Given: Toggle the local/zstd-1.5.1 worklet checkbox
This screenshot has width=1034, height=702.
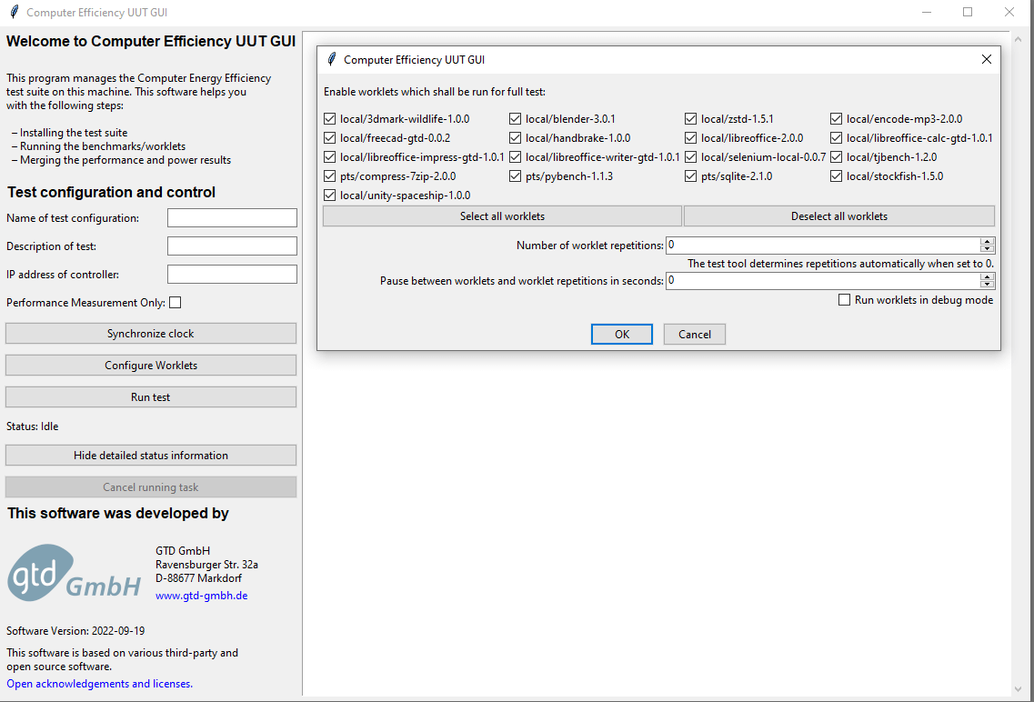Looking at the screenshot, I should coord(690,118).
